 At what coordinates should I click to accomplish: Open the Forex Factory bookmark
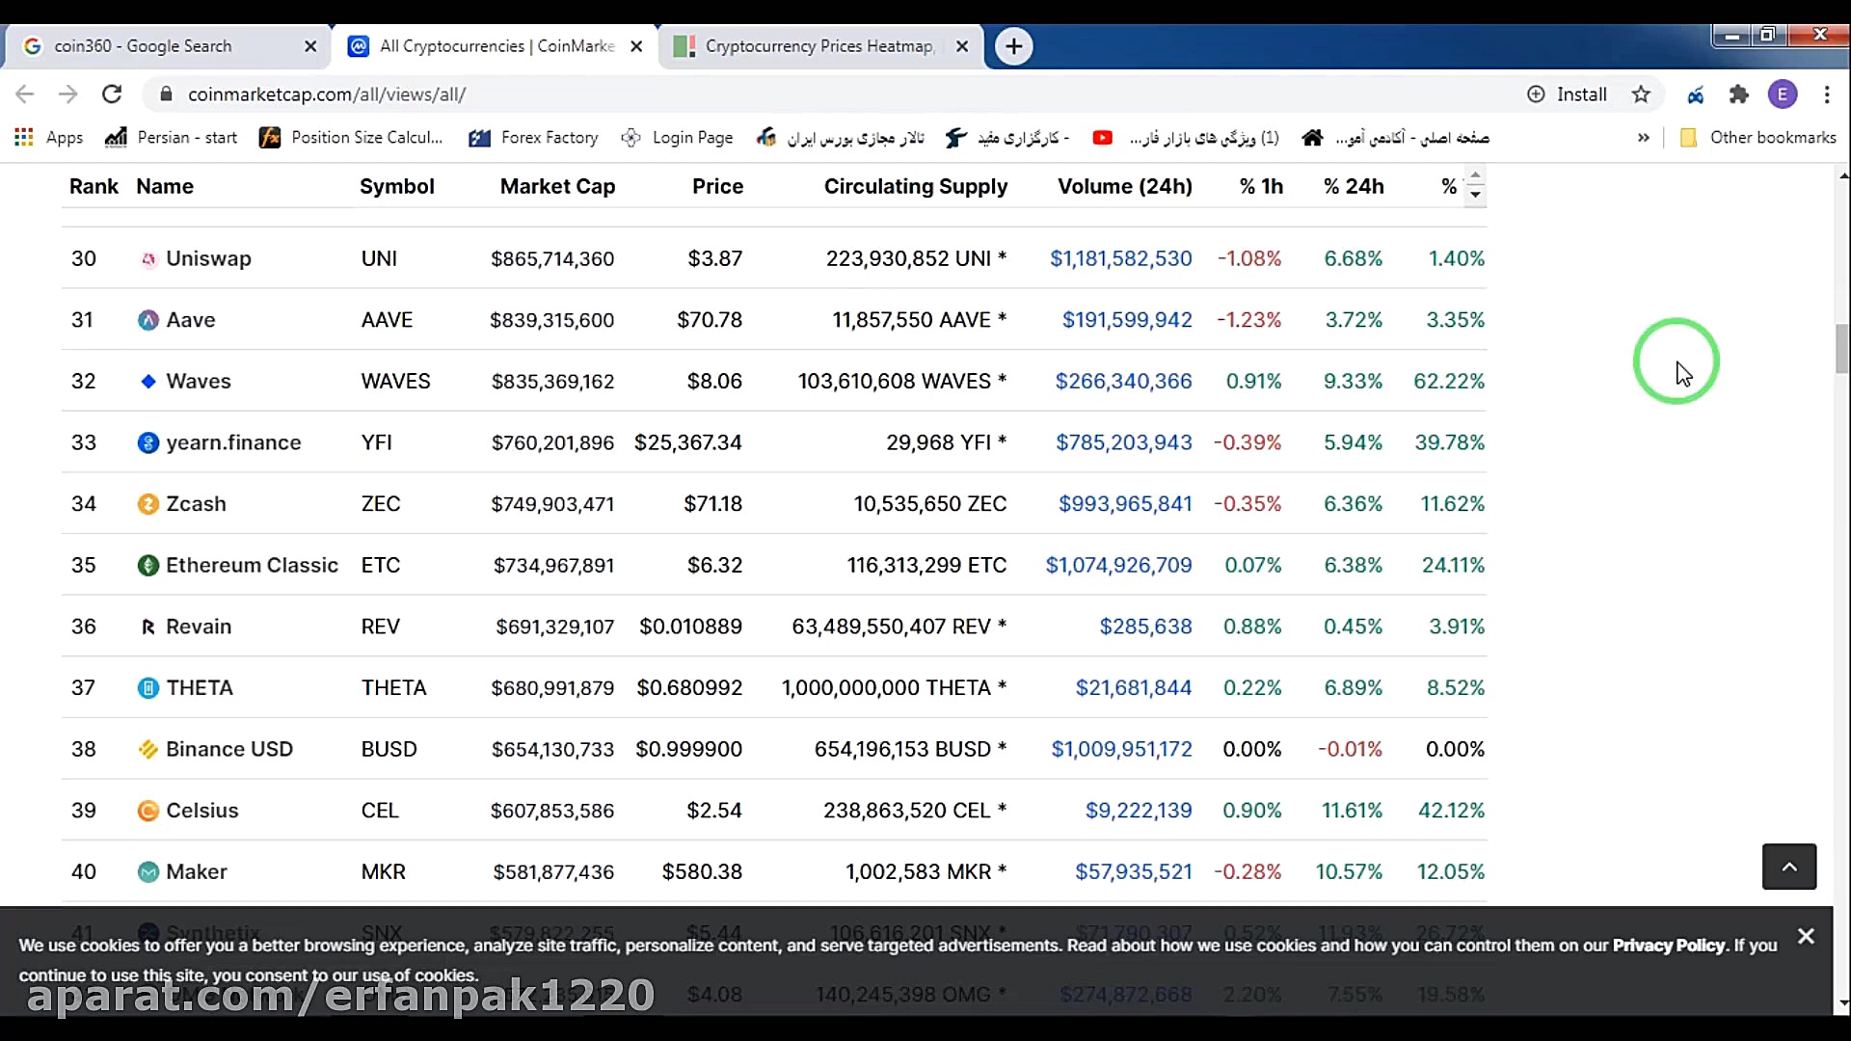pos(533,138)
